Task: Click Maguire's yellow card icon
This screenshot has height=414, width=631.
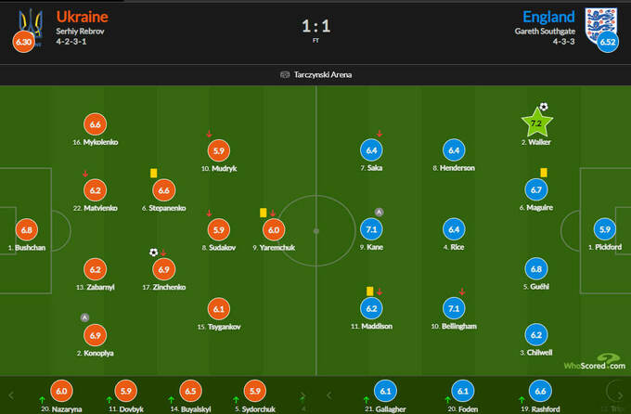Action: [543, 172]
